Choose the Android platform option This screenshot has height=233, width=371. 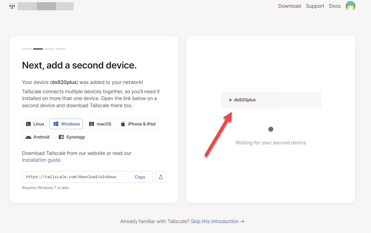[x=37, y=137]
